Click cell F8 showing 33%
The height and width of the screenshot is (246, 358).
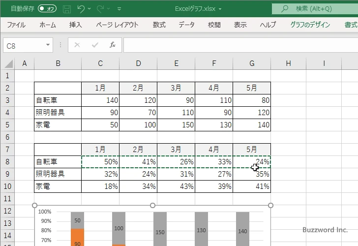pyautogui.click(x=214, y=162)
